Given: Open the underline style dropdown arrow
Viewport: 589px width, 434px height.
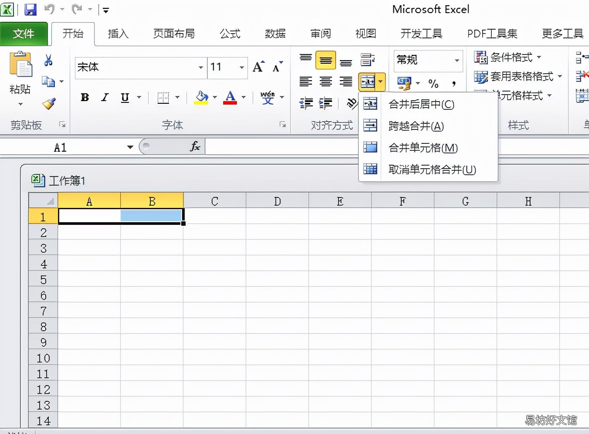Looking at the screenshot, I should (139, 98).
